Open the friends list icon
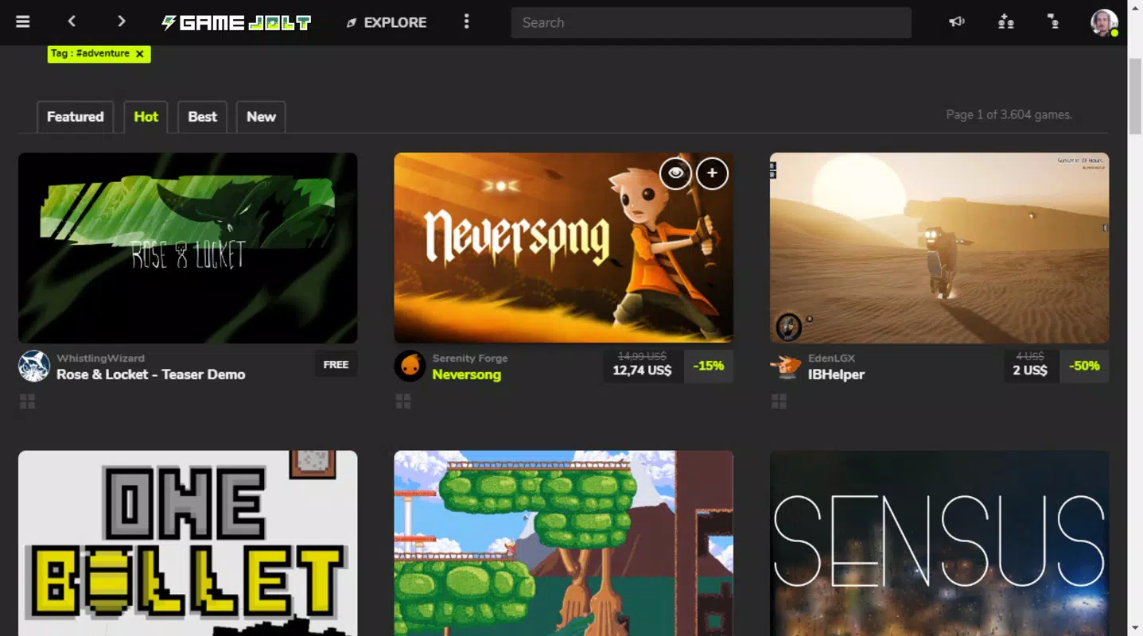Viewport: 1143px width, 636px height. [x=1006, y=22]
